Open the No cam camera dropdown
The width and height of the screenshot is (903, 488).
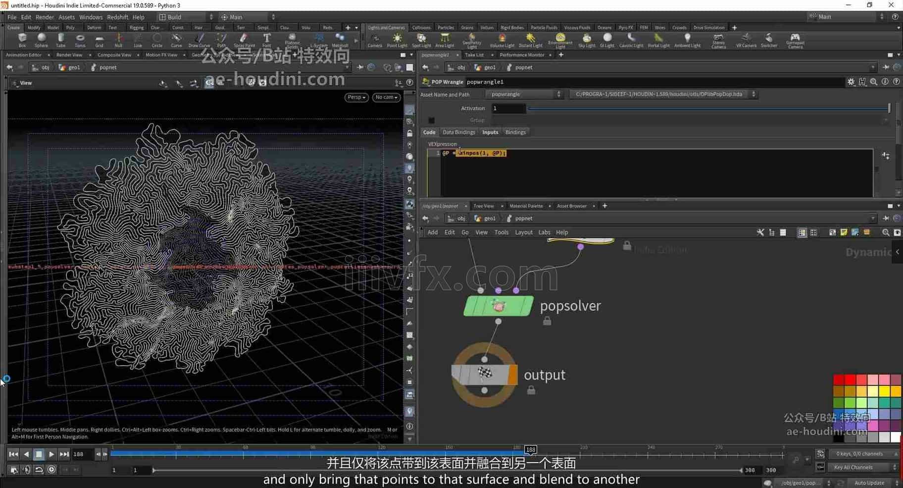(386, 97)
